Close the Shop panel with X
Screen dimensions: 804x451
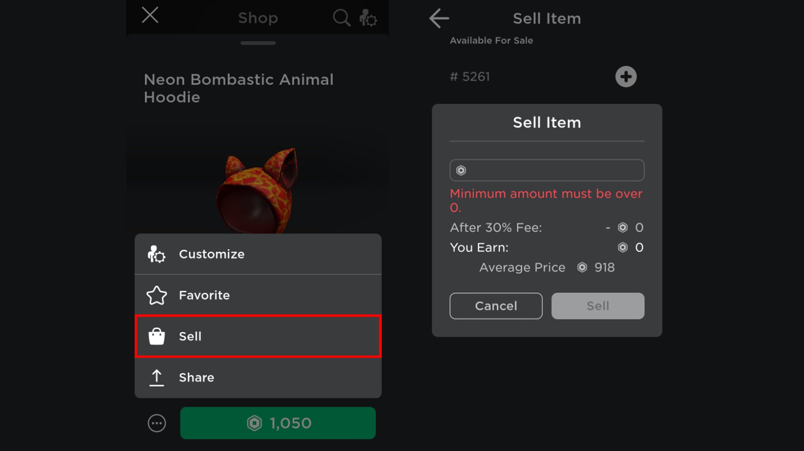[150, 15]
